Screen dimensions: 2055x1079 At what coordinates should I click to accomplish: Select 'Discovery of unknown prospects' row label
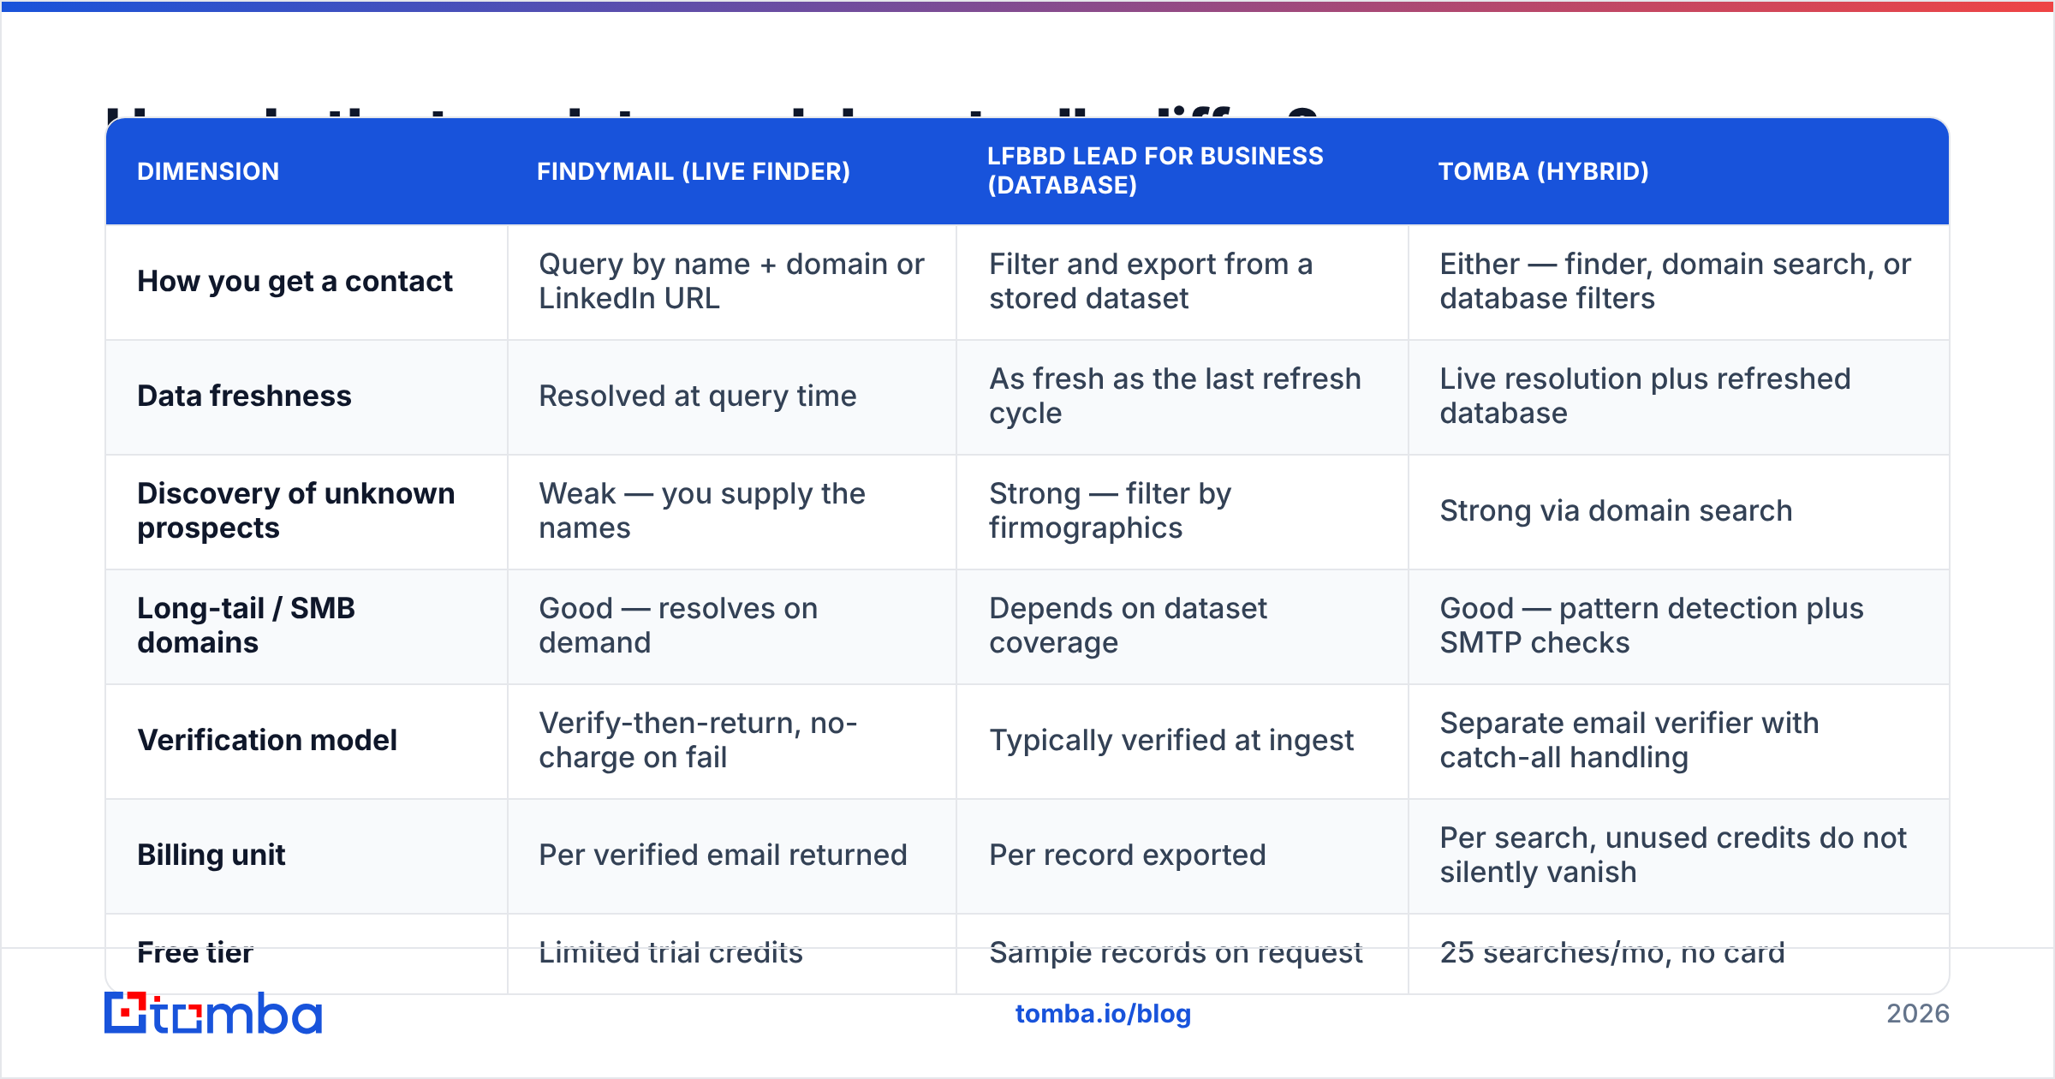click(x=296, y=510)
